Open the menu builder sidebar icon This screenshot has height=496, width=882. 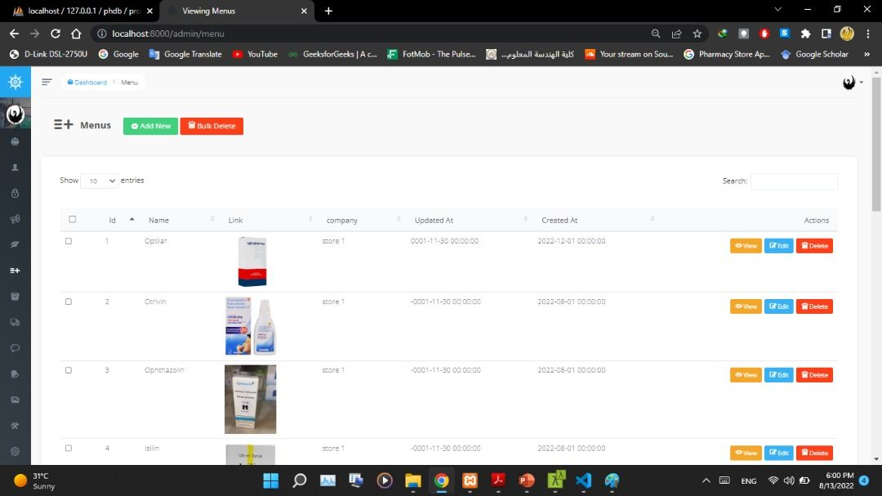[16, 270]
